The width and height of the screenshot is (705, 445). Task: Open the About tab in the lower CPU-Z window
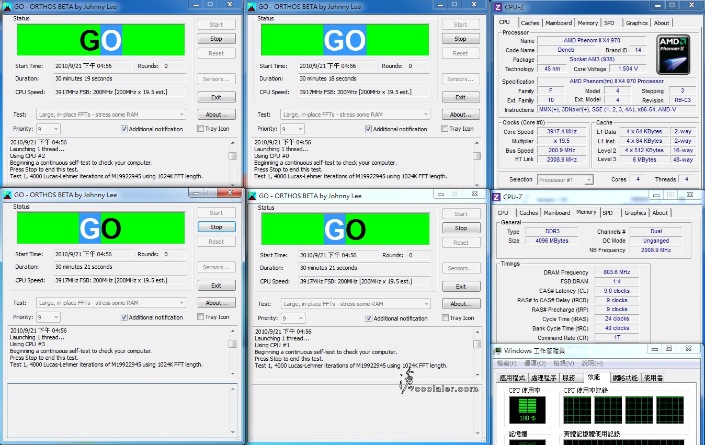[x=660, y=213]
